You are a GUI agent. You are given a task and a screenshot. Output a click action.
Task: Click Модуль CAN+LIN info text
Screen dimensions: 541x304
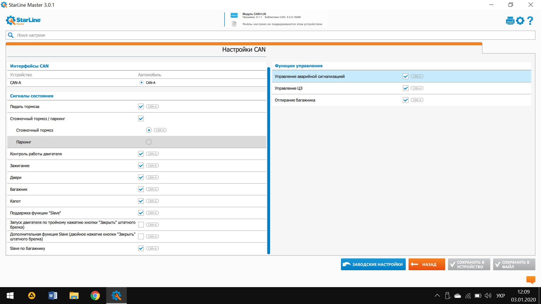[254, 14]
